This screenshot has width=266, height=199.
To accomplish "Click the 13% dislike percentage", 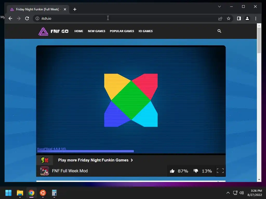I will tap(207, 171).
